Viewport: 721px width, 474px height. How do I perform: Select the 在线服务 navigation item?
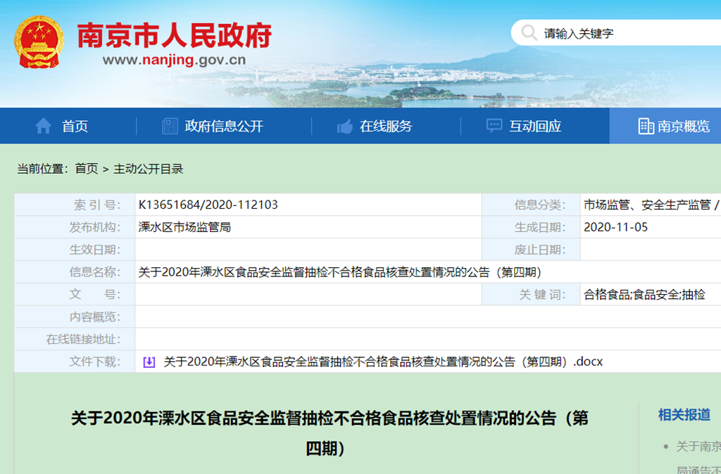(385, 127)
